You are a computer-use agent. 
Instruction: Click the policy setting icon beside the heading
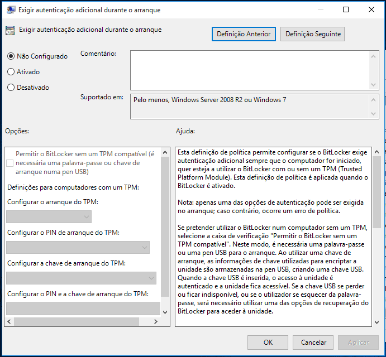(10, 31)
